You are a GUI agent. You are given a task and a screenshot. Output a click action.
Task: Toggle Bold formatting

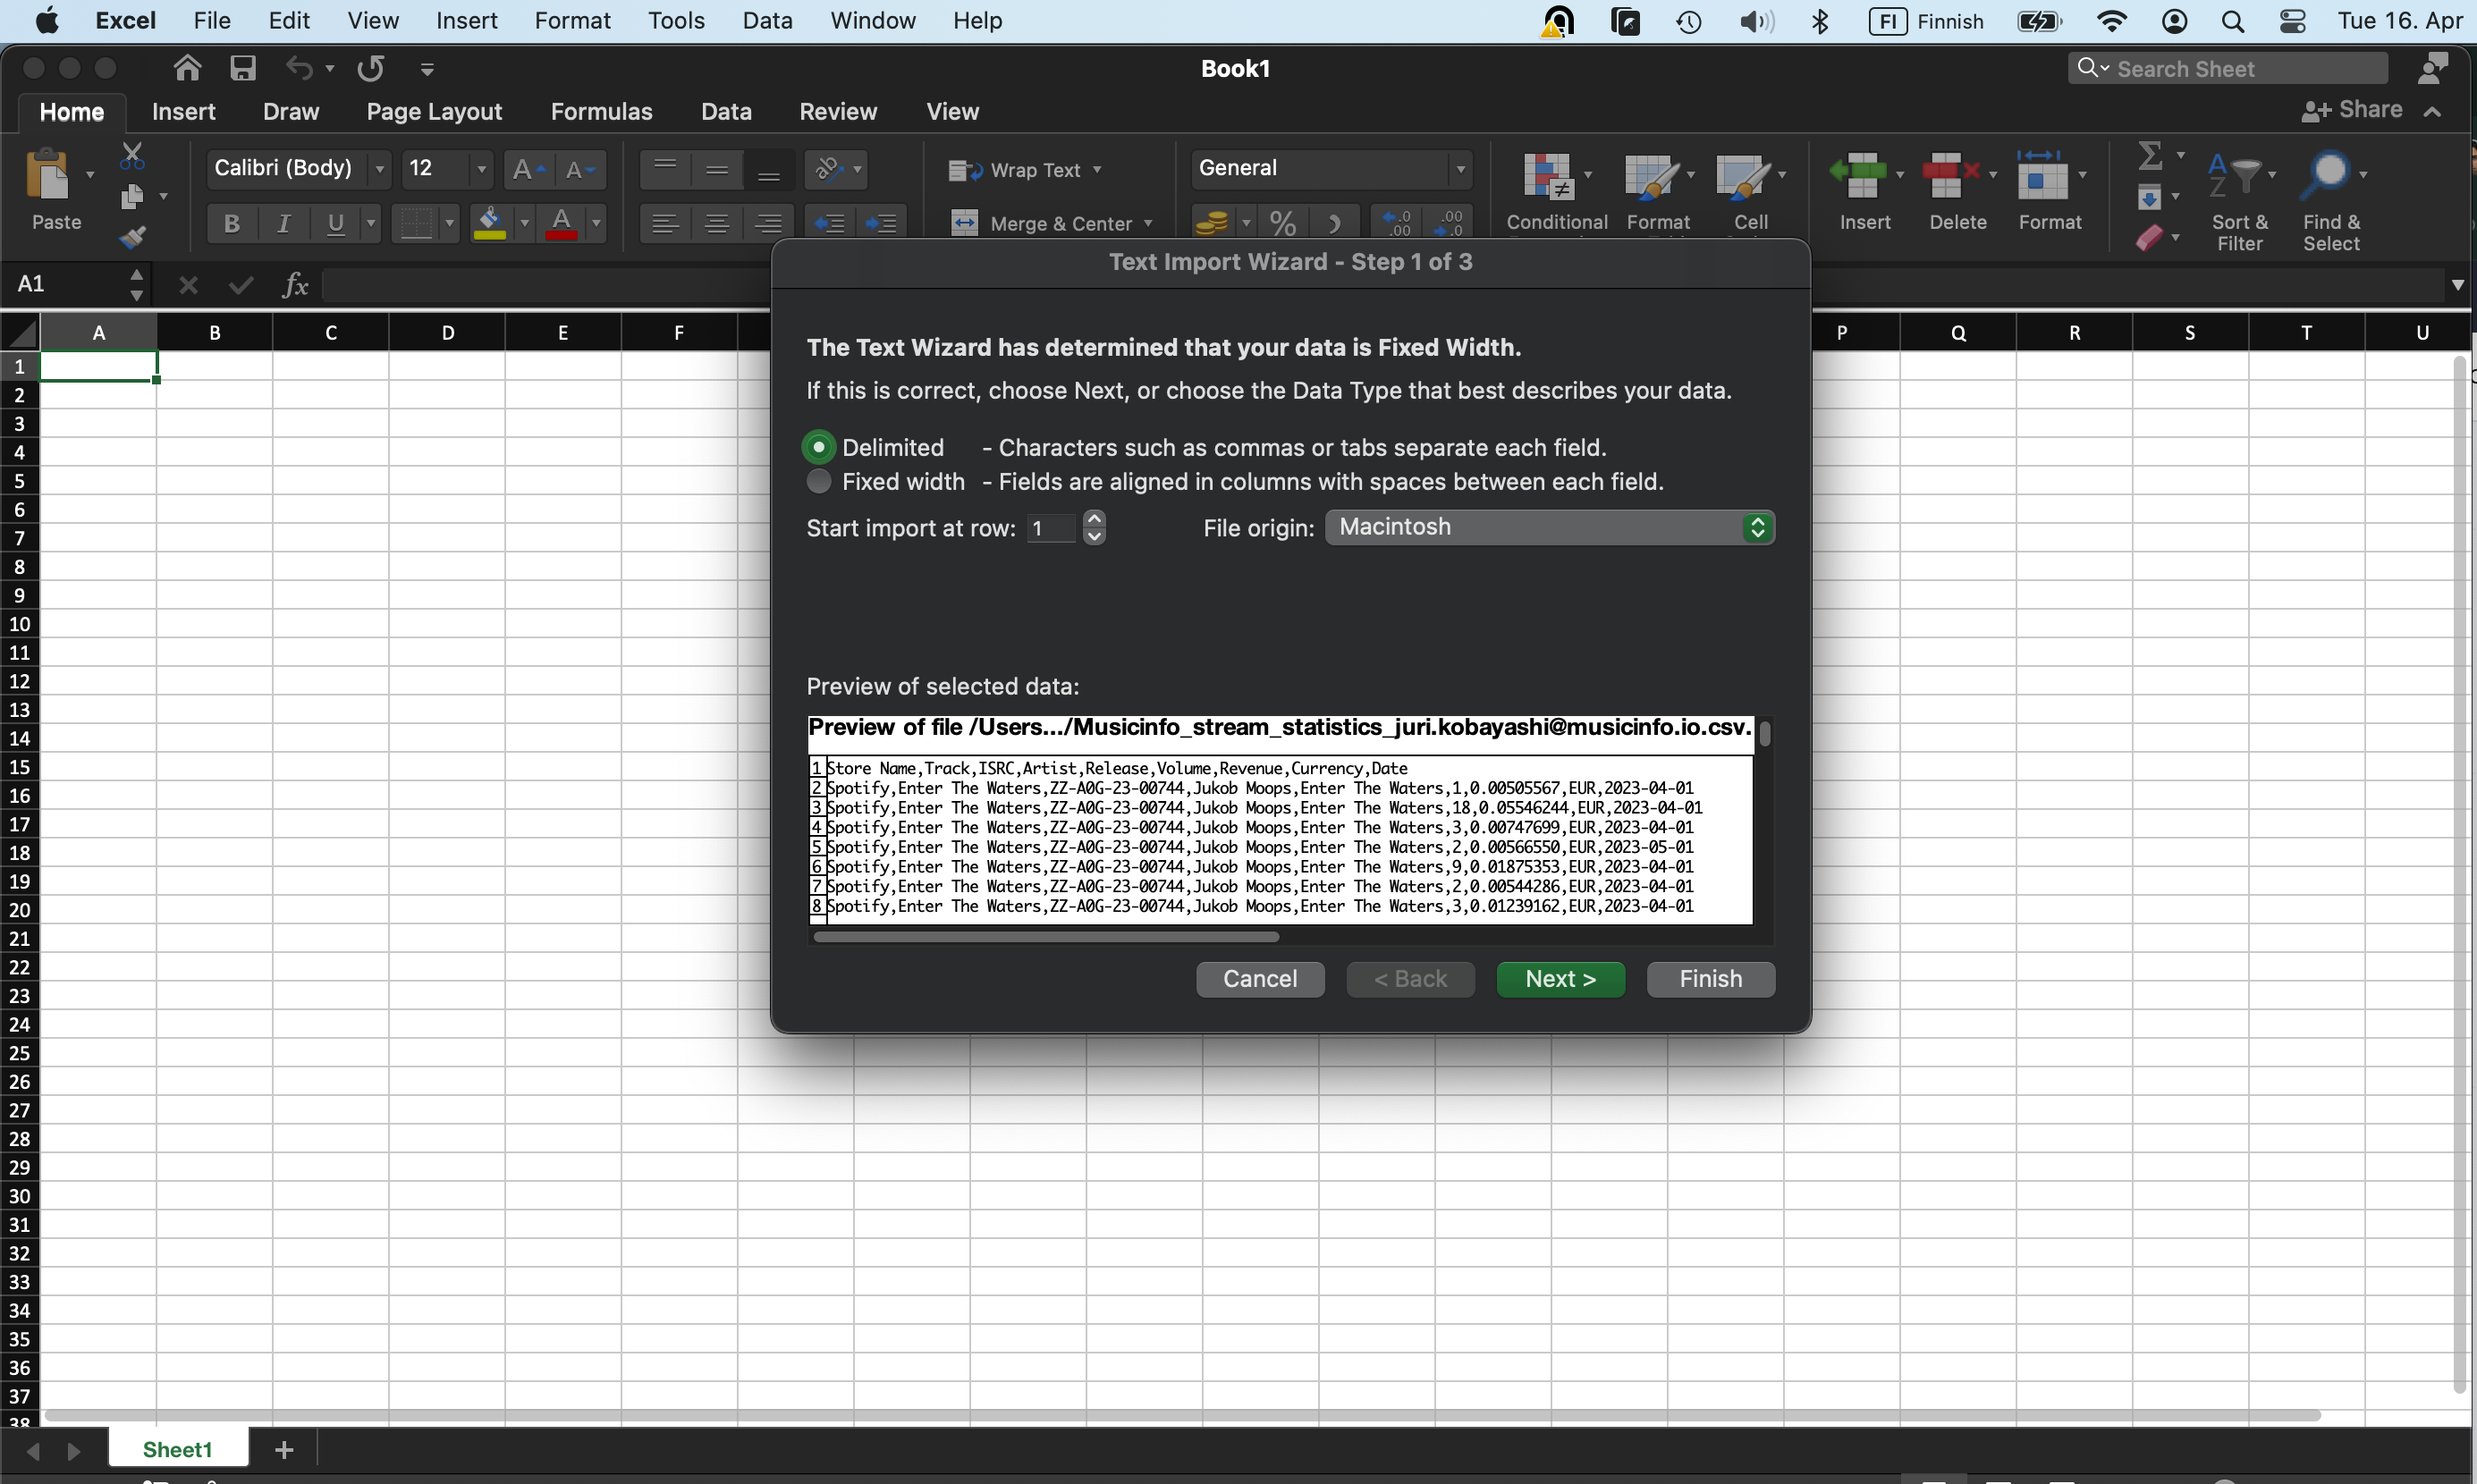(x=232, y=223)
